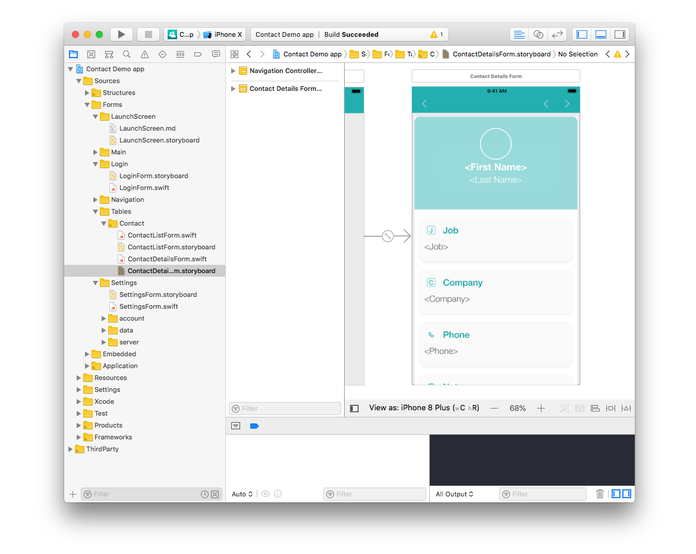Click No Selection in jump bar
This screenshot has height=554, width=696.
(x=578, y=54)
